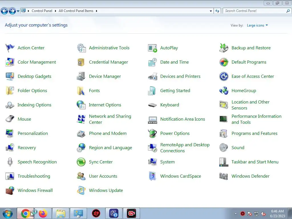Open the Region and Language link
The height and width of the screenshot is (219, 292).
[110, 148]
